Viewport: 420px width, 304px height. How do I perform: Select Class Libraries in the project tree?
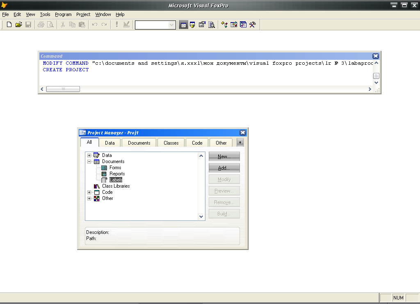click(x=116, y=186)
